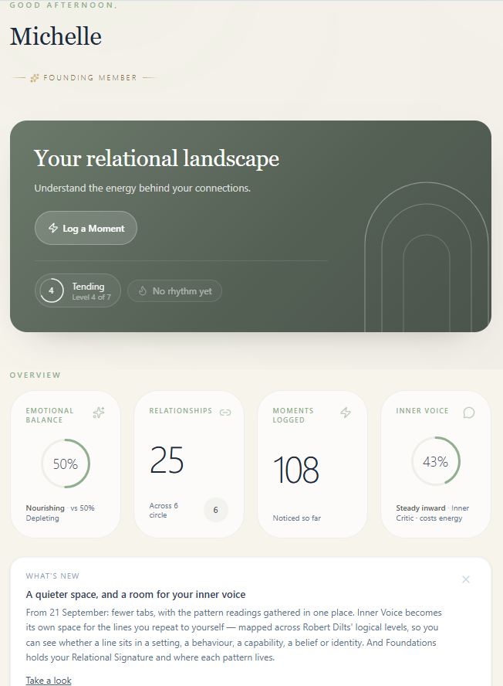
Task: Click the Relationships card title
Action: [x=181, y=411]
